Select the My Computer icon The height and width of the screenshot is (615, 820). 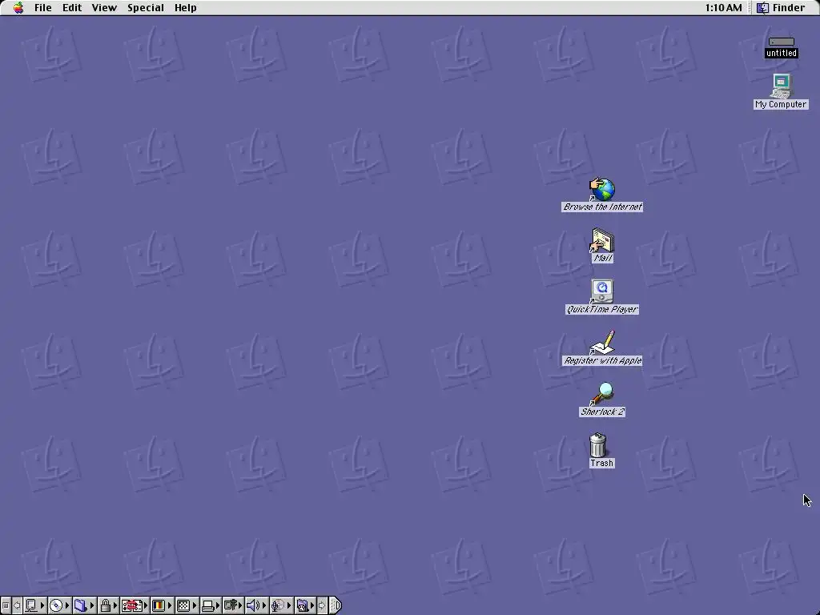[x=782, y=86]
